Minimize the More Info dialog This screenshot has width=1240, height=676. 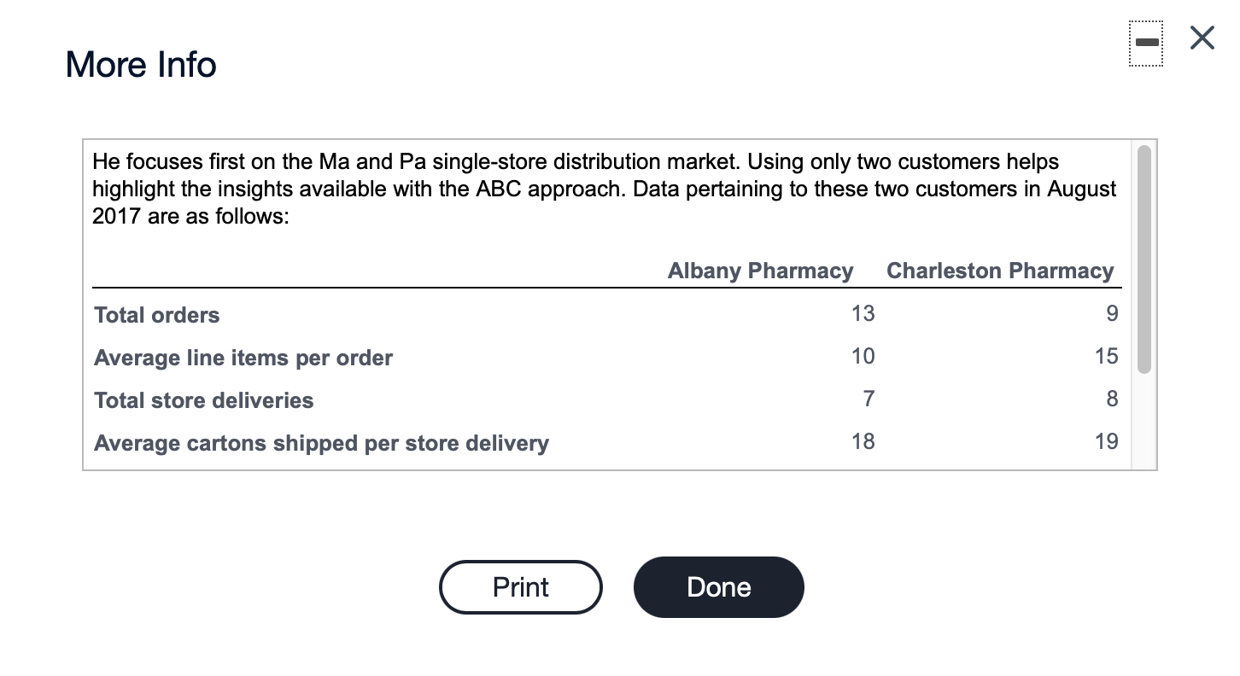coord(1147,42)
